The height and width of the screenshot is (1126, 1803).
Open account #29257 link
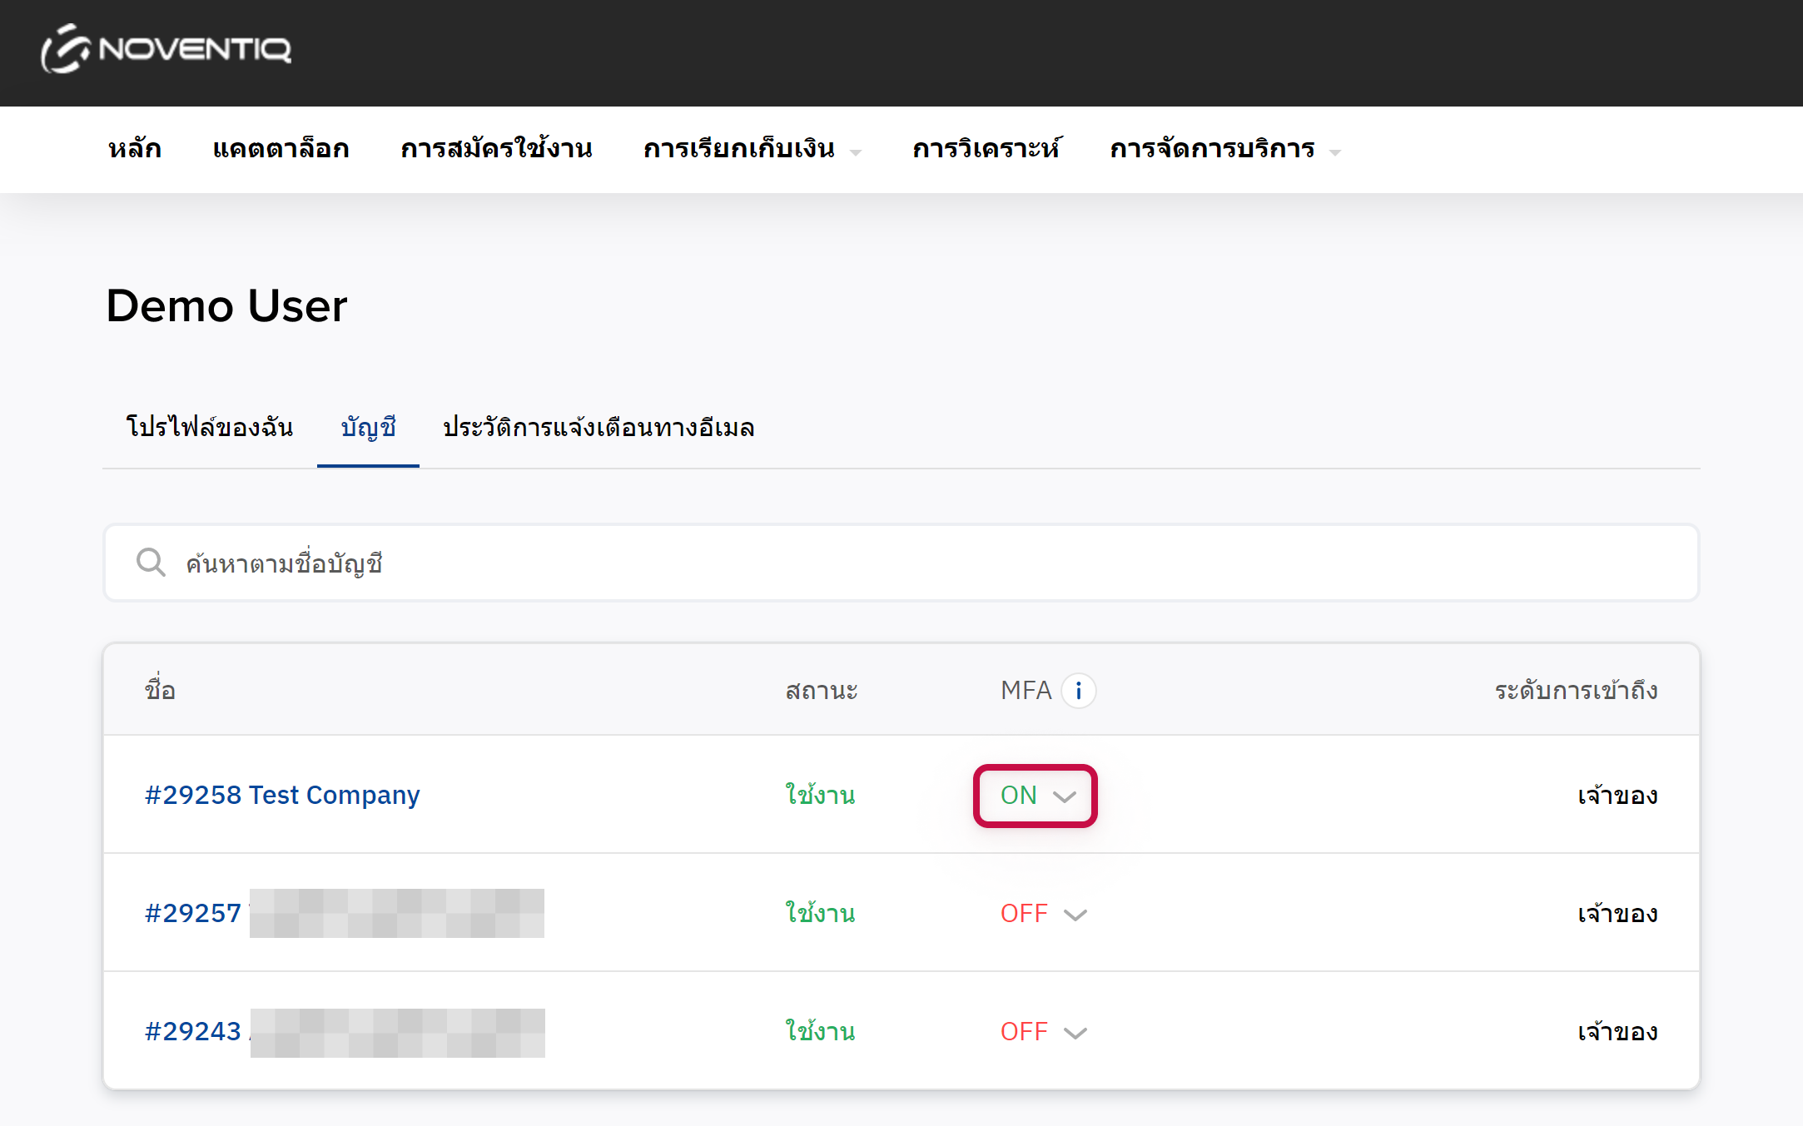tap(193, 913)
